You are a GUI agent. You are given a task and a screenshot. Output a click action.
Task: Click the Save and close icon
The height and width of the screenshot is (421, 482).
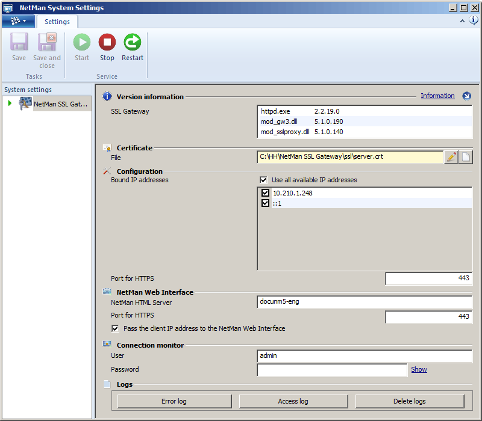47,43
